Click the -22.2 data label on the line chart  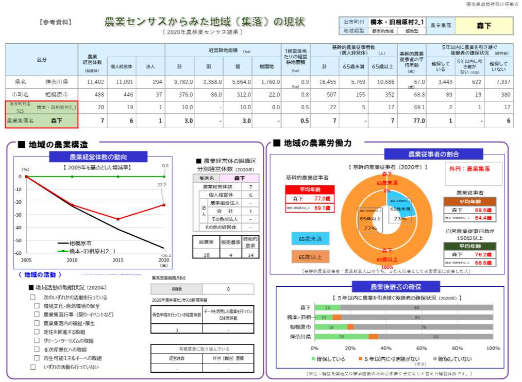point(161,185)
